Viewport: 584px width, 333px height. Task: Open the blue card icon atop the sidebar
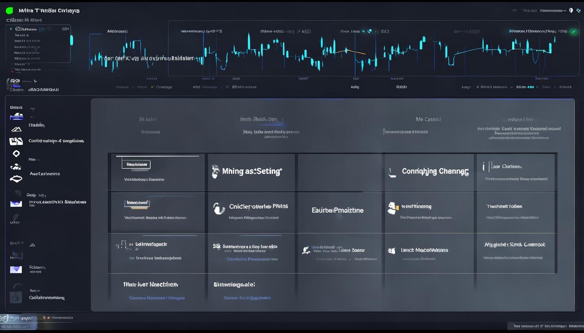coord(17,116)
